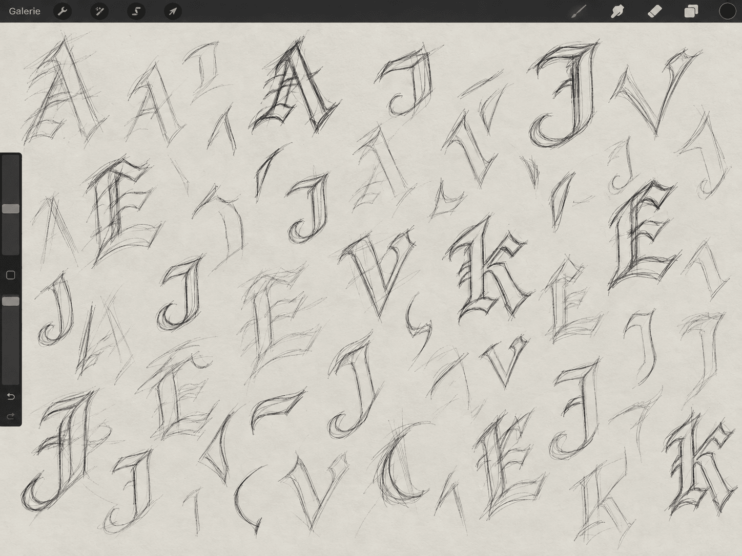This screenshot has width=742, height=556.
Task: Activate the Transform arrow tool
Action: (173, 11)
